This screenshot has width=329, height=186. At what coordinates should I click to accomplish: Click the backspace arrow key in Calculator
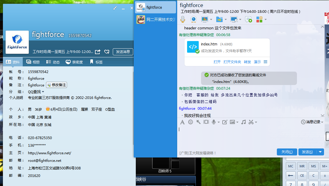click(291, 176)
